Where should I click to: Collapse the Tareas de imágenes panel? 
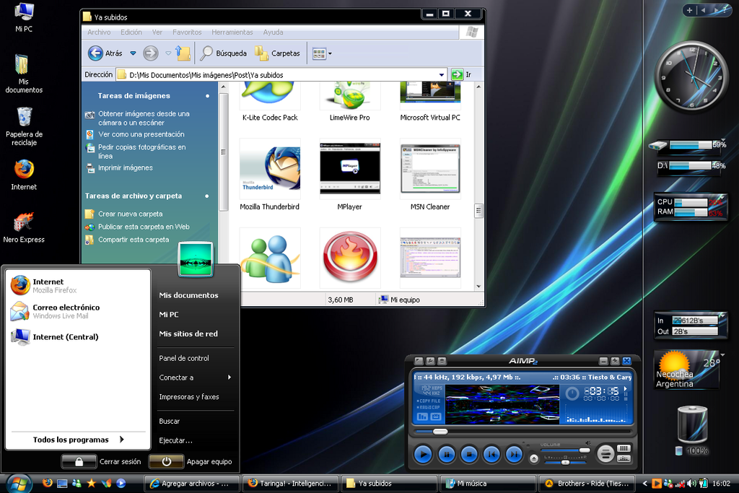click(207, 96)
